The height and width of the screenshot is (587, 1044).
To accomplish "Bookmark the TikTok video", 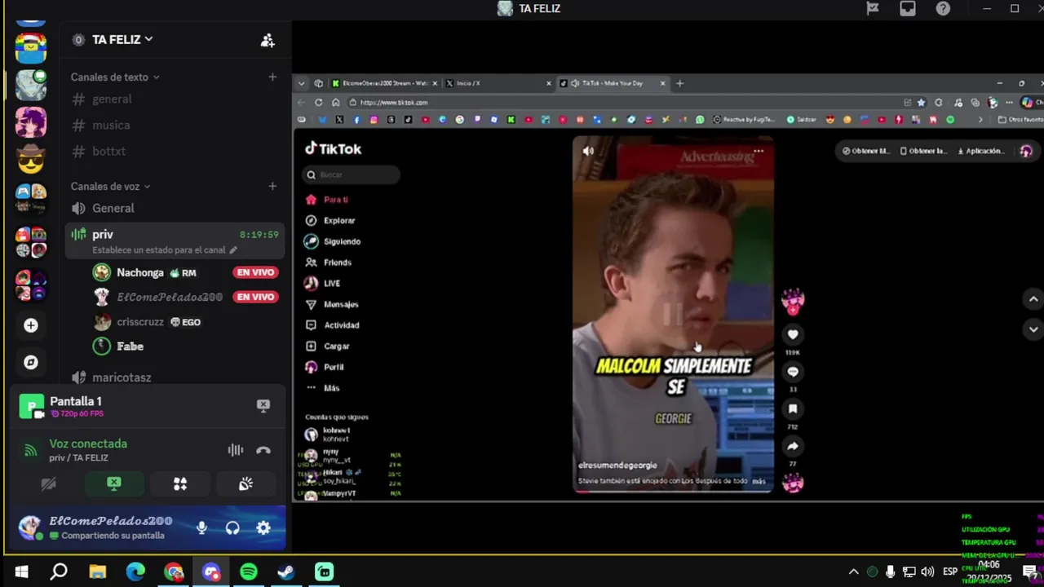I will coord(793,409).
